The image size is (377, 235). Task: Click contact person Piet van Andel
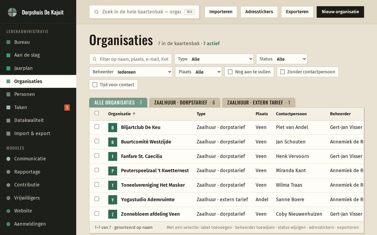click(x=292, y=127)
